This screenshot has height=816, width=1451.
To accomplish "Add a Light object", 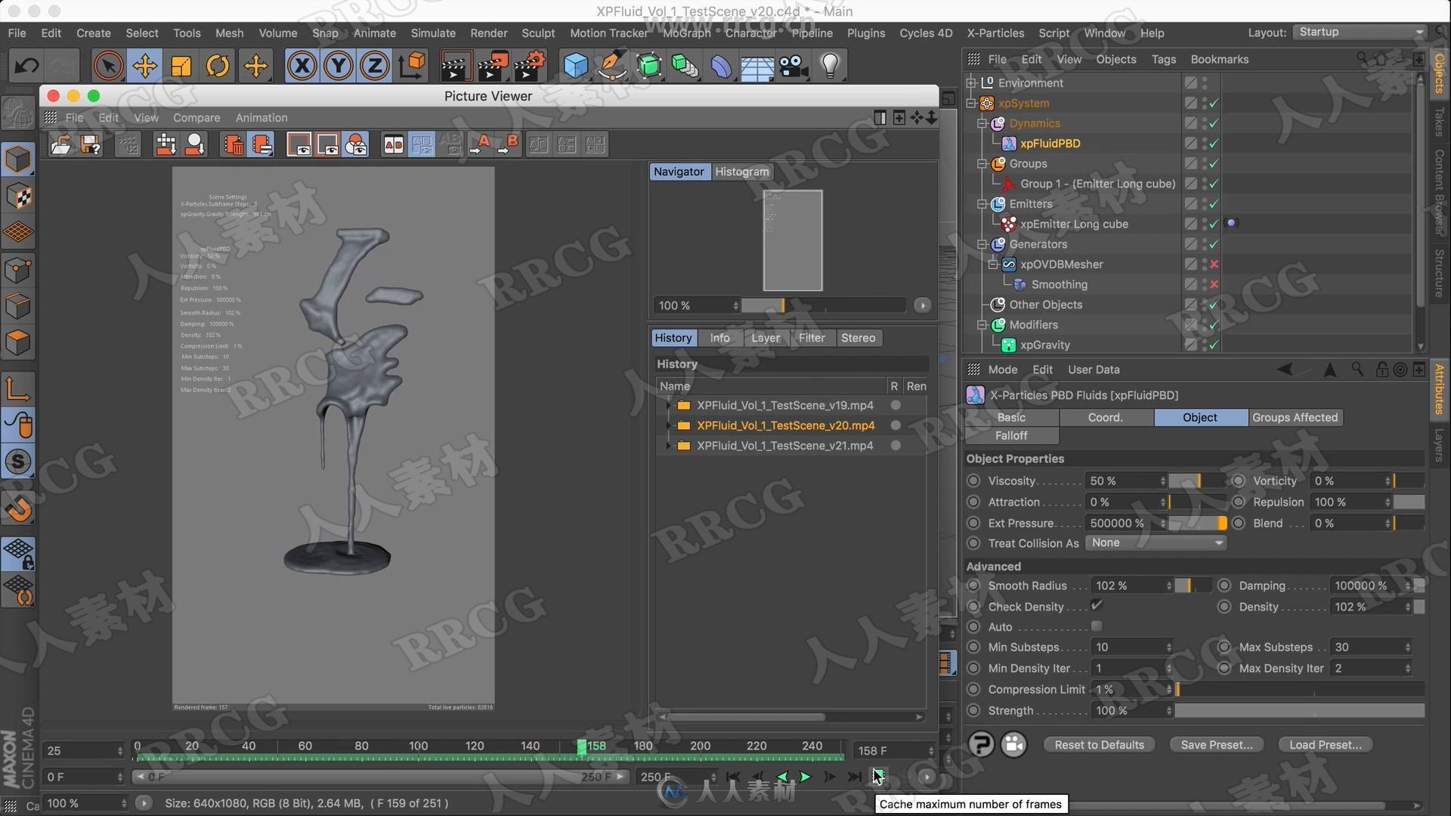I will 830,66.
